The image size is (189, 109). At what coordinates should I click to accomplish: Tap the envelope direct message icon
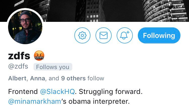[104, 35]
